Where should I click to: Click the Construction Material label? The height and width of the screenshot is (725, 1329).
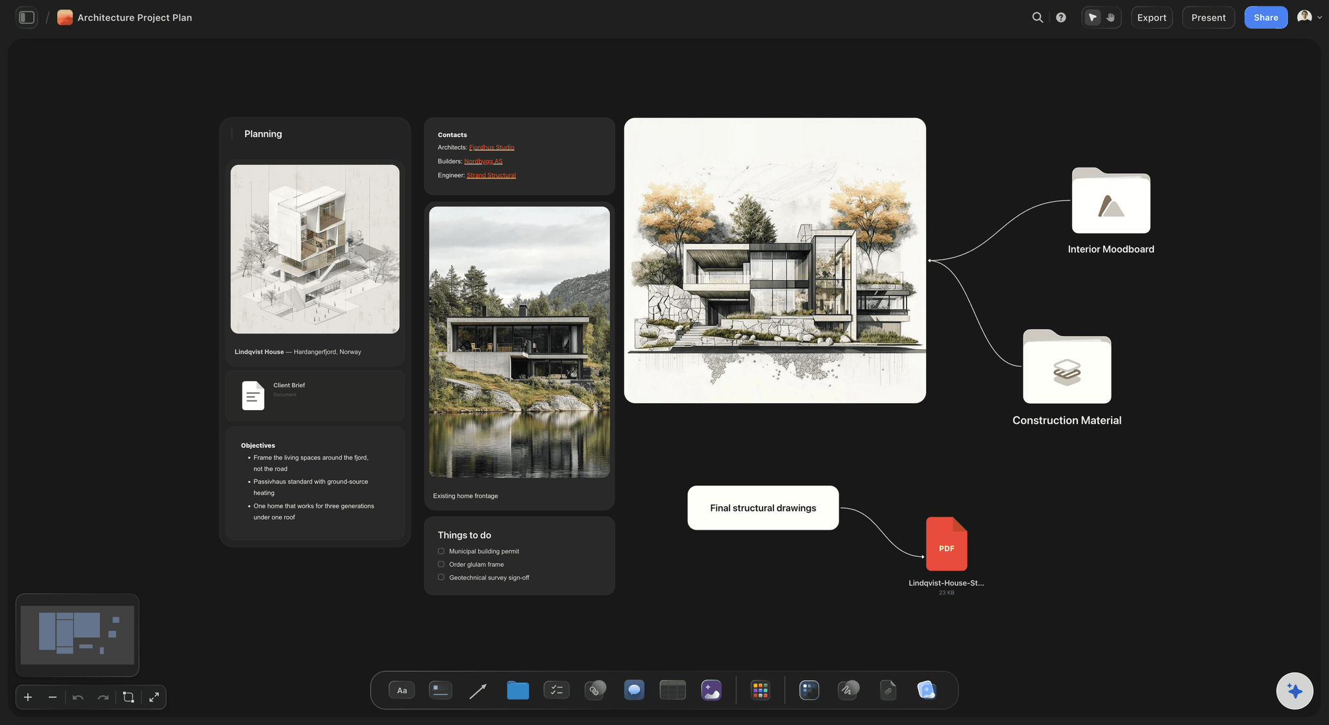(1067, 421)
